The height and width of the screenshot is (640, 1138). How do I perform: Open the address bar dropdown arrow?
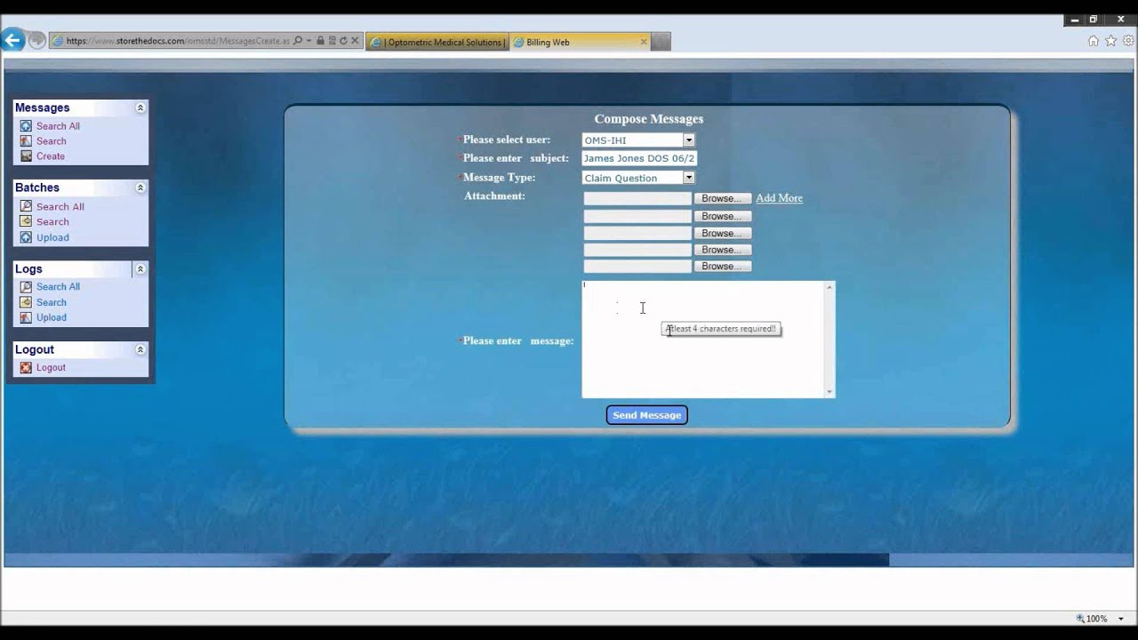pos(309,41)
